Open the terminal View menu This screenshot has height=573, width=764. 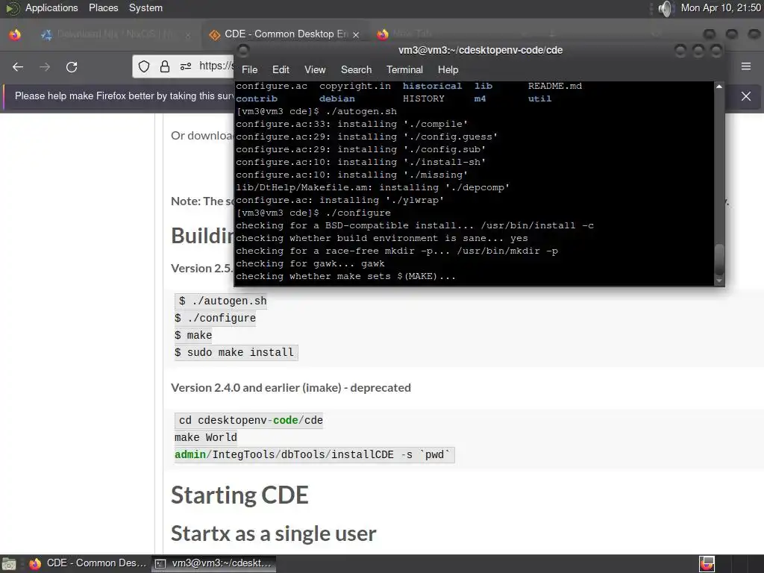coord(315,69)
